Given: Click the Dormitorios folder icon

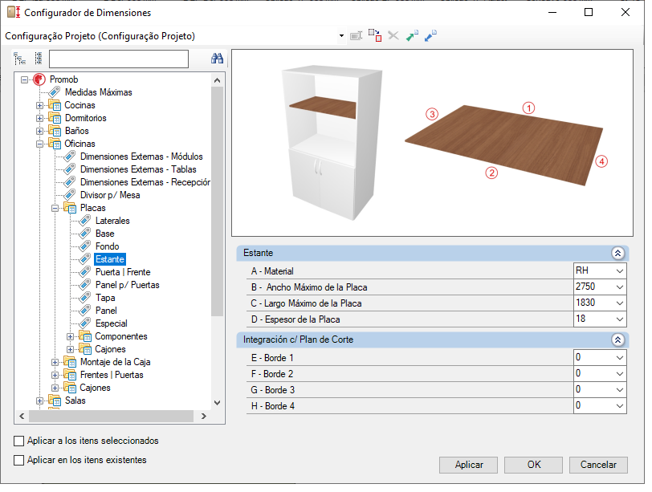Looking at the screenshot, I should (x=55, y=118).
